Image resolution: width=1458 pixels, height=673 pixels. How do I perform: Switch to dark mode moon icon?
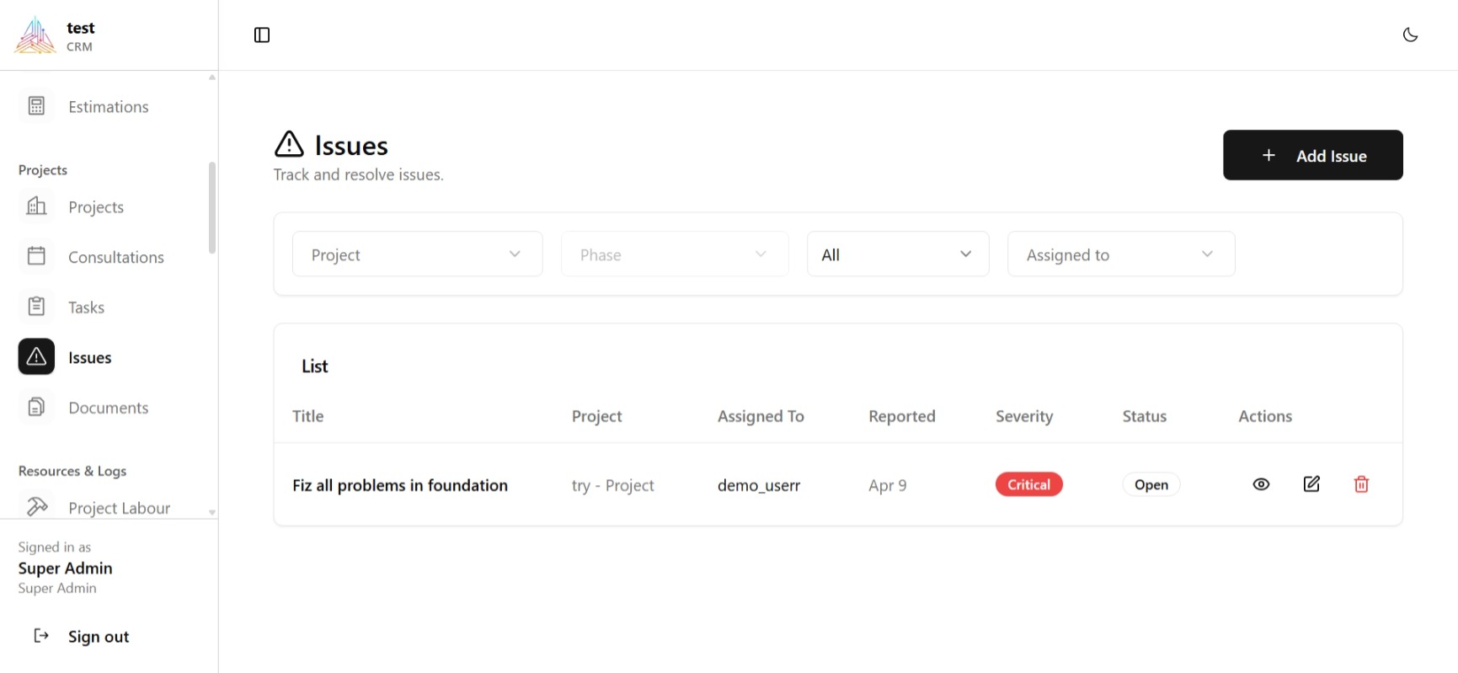(x=1410, y=35)
